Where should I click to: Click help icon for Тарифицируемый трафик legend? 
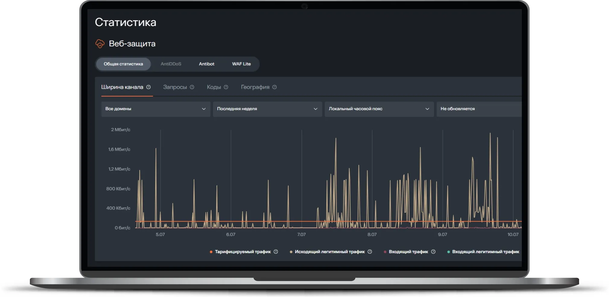coord(276,252)
